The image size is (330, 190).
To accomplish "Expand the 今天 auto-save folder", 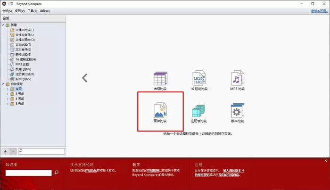I will coord(8,89).
